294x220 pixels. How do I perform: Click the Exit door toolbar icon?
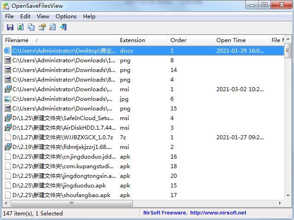(x=63, y=27)
